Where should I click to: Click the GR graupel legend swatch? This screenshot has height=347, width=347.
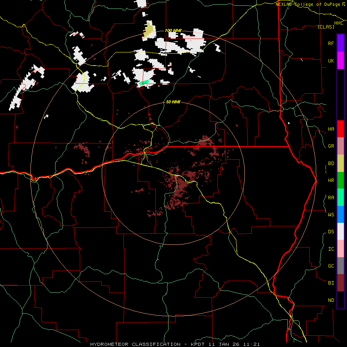coord(340,146)
